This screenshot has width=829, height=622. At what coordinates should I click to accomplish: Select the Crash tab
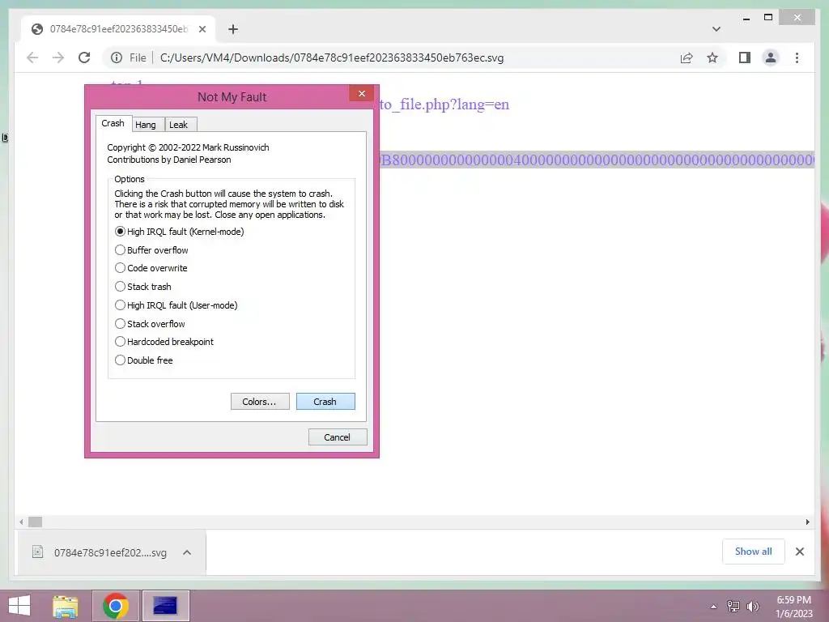click(x=113, y=123)
